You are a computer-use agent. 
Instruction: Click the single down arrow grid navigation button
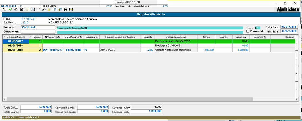point(297,89)
